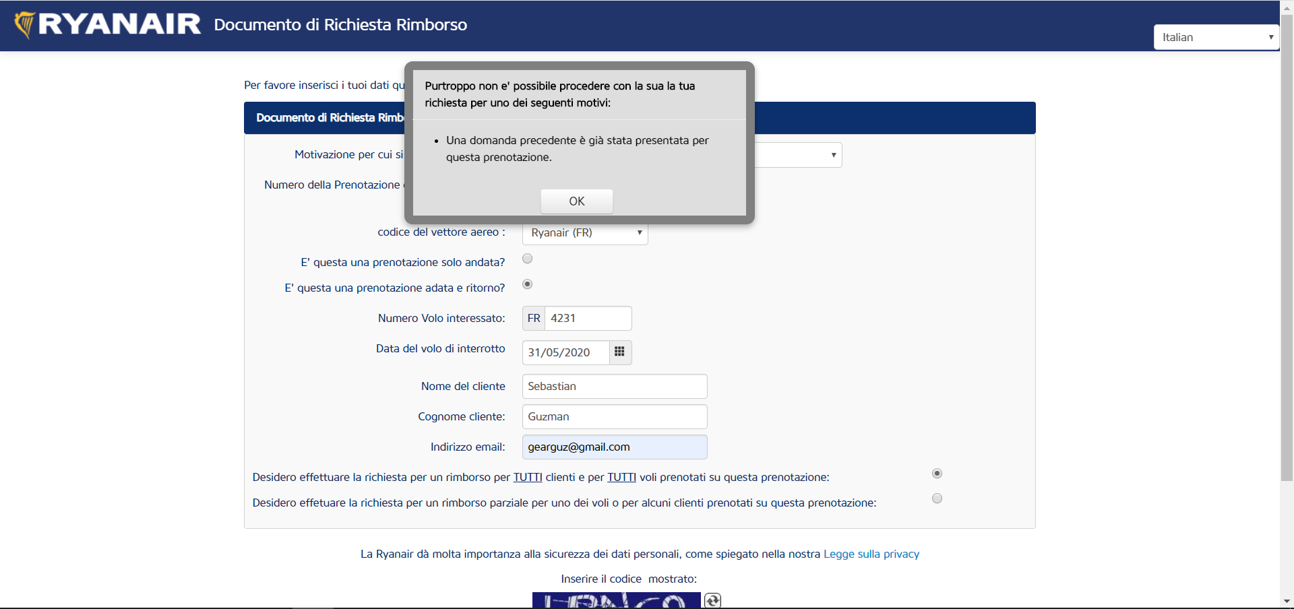Click the date field showing 31/05/2020
The image size is (1294, 609).
[x=566, y=352]
